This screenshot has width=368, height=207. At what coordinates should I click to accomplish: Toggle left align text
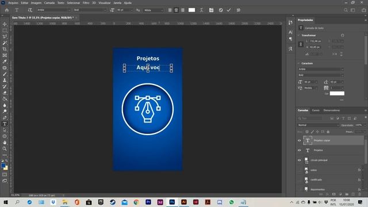[x=170, y=10]
